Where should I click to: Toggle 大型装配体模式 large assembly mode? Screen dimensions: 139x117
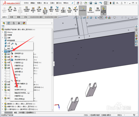[x=103, y=11]
